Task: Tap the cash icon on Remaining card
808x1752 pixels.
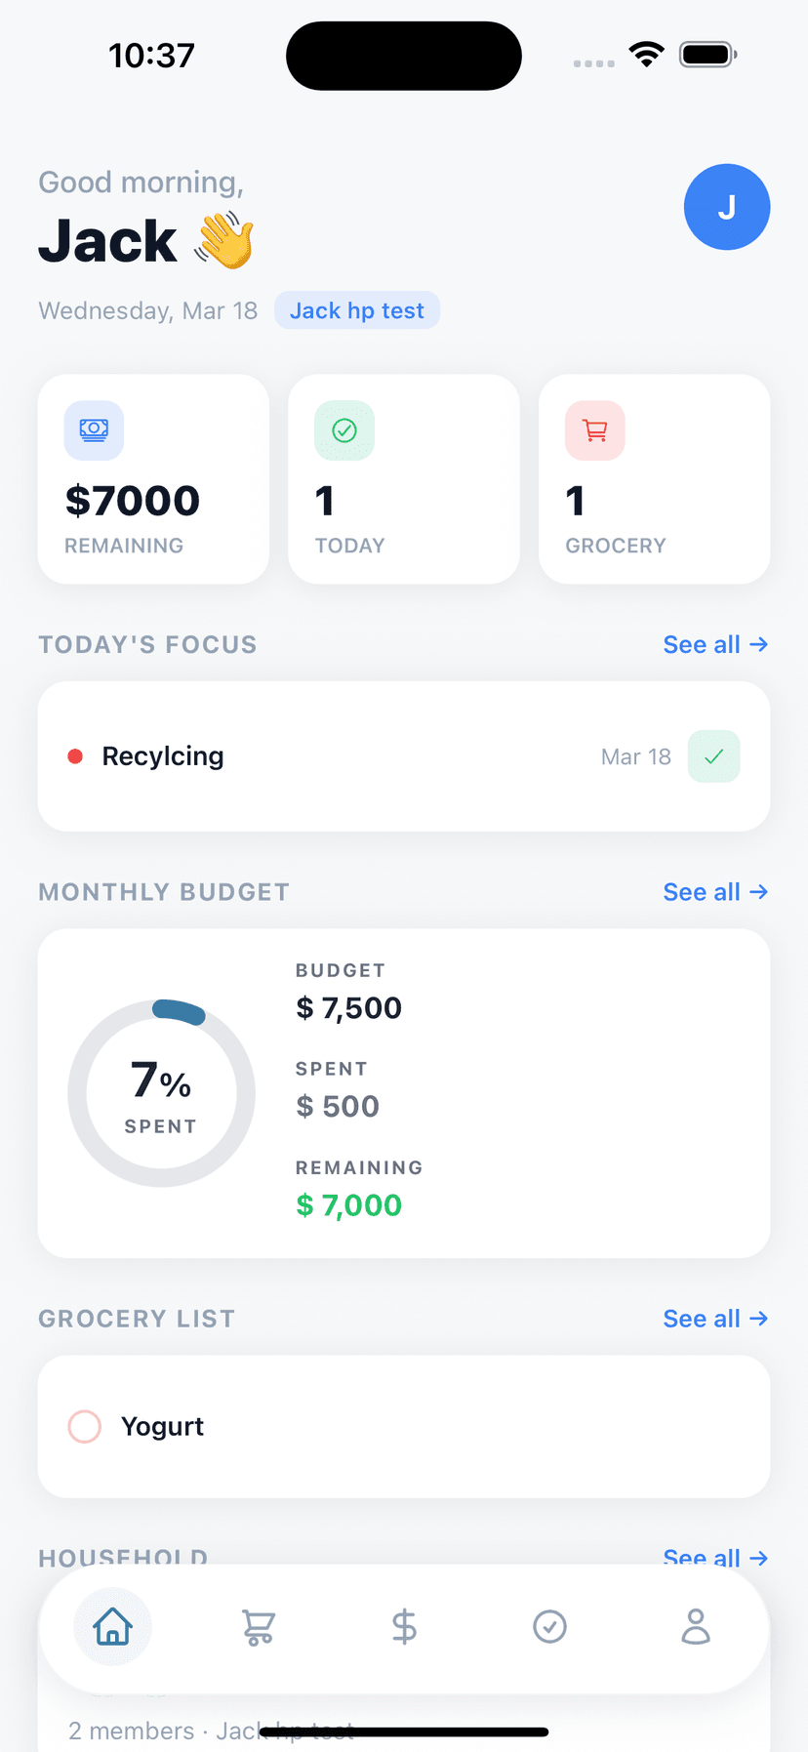Action: 94,430
